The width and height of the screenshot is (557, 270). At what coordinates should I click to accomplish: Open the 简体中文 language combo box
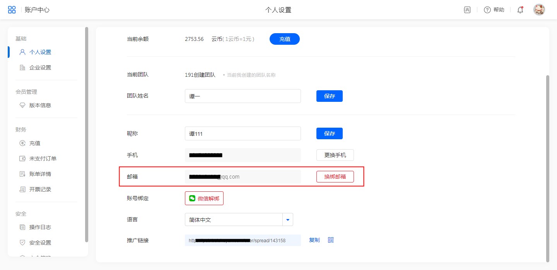234,219
